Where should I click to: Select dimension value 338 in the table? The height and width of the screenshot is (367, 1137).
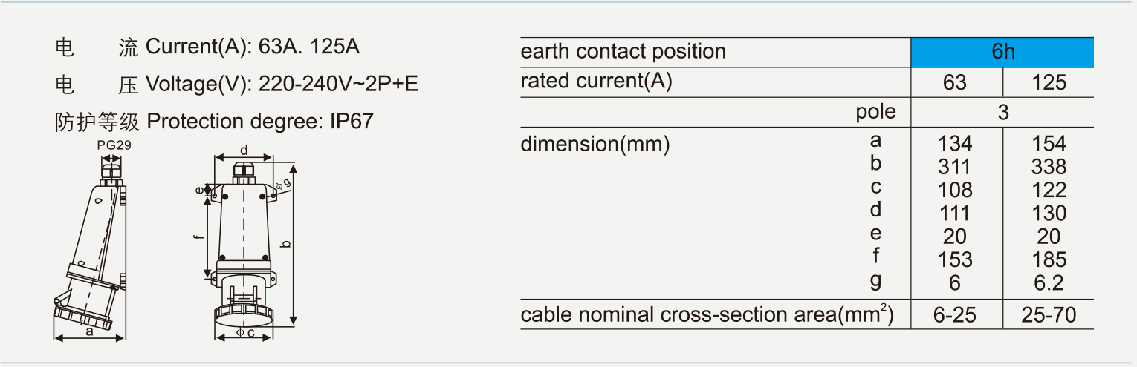click(1049, 167)
